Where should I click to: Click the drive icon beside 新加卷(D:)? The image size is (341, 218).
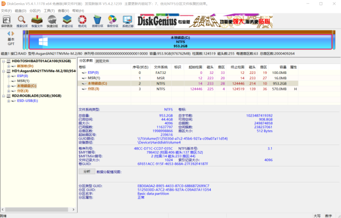click(x=14, y=66)
